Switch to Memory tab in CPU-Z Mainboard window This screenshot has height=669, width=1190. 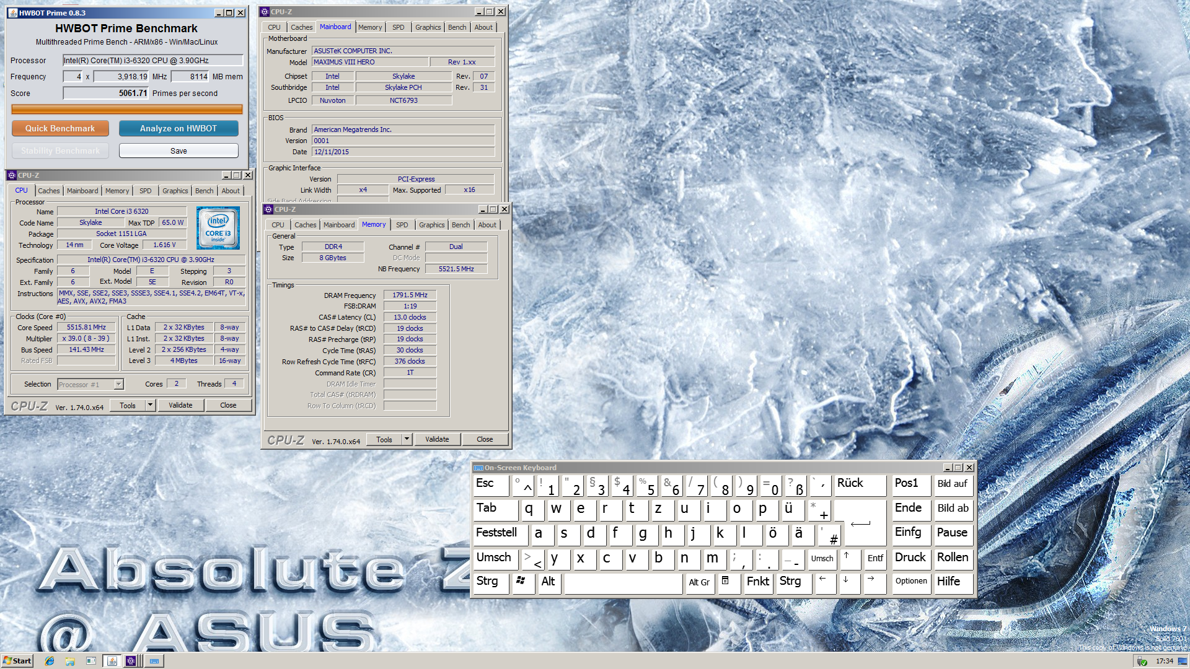370,27
